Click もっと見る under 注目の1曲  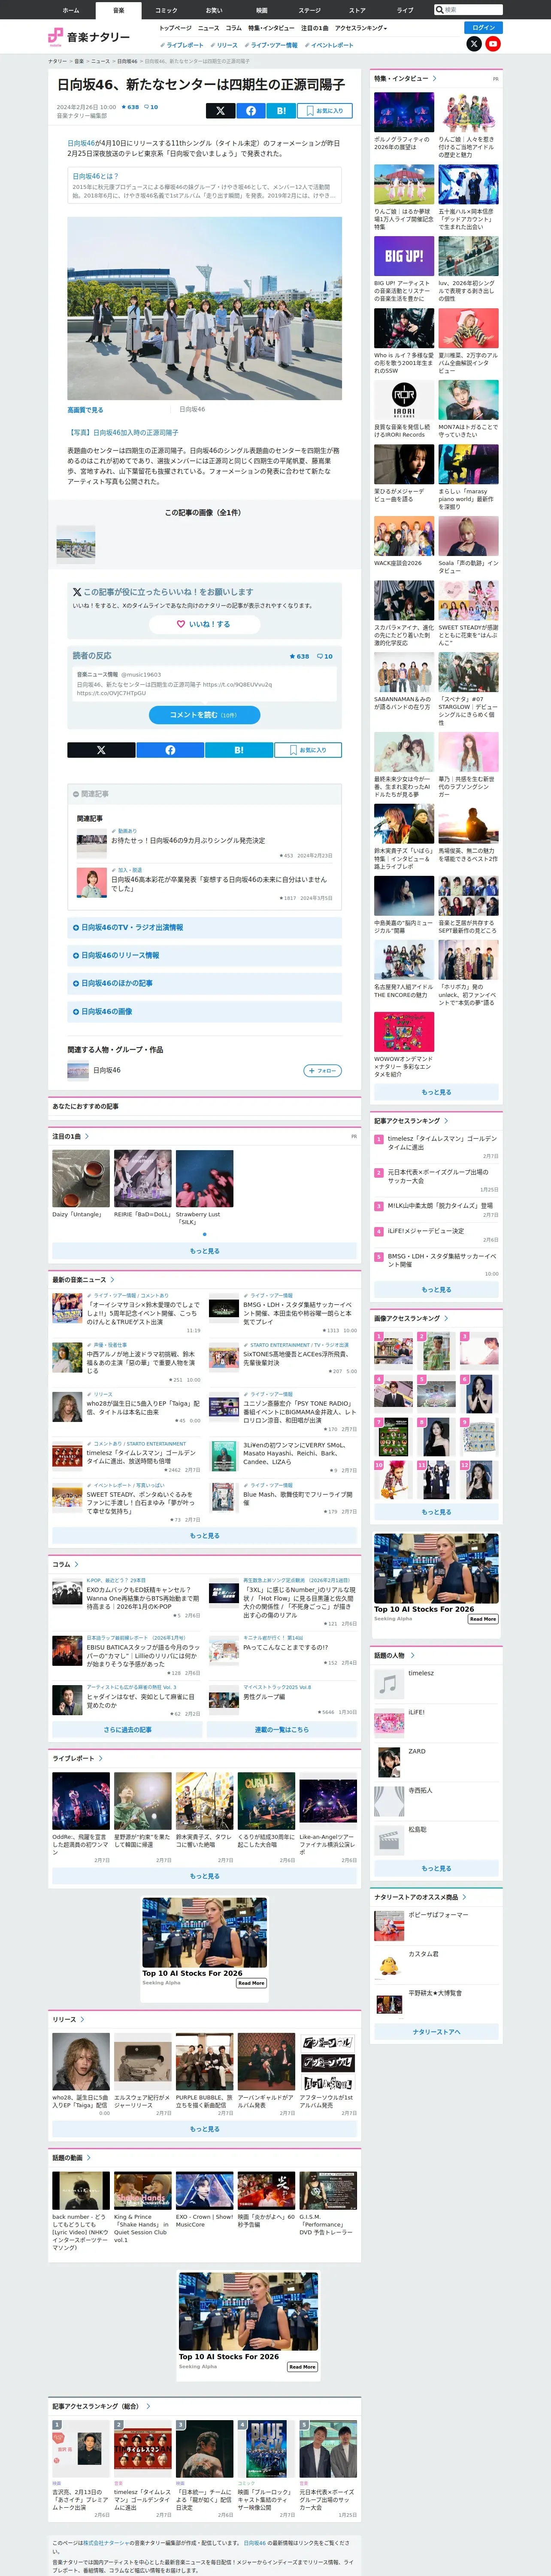(x=205, y=1251)
